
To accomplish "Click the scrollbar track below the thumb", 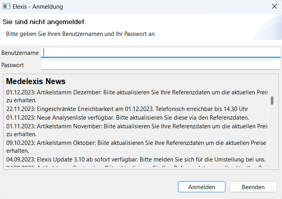I will click(x=272, y=138).
